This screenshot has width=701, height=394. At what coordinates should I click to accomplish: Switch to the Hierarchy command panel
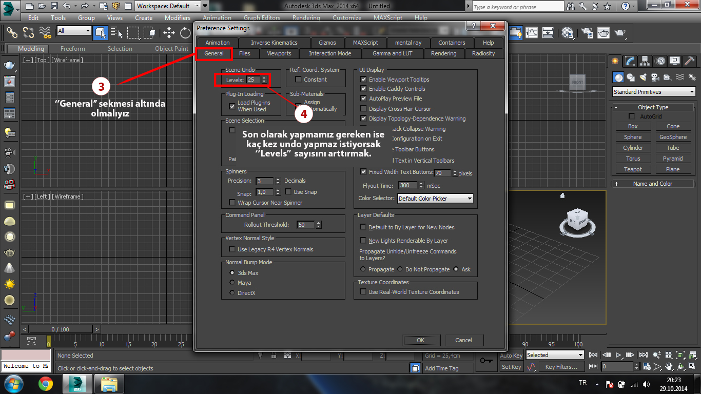(x=645, y=61)
